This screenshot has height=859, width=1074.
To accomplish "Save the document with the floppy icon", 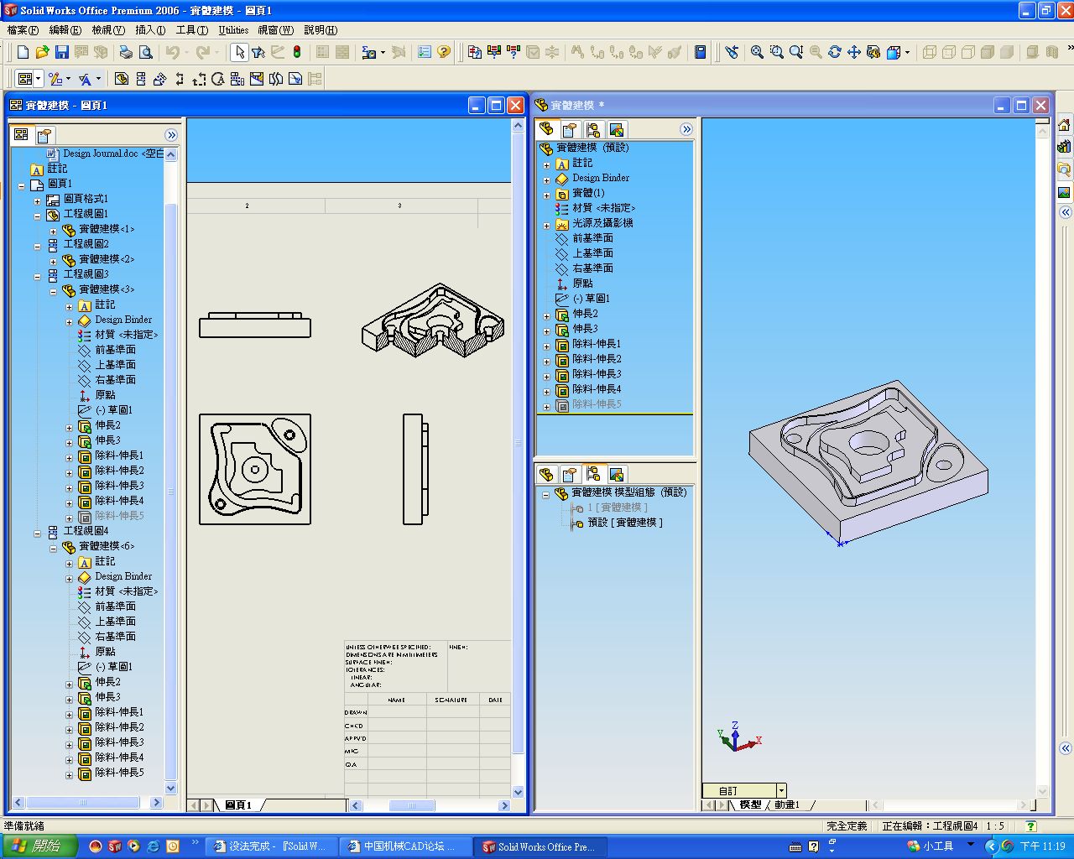I will 61,52.
